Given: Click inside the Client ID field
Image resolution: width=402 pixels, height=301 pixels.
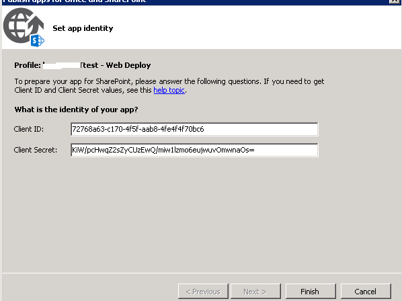Looking at the screenshot, I should pyautogui.click(x=194, y=129).
